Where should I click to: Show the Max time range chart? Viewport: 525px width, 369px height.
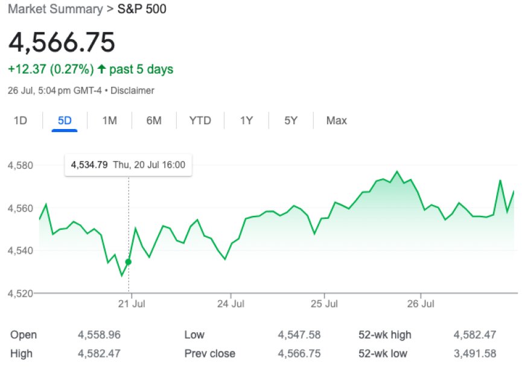pos(336,120)
